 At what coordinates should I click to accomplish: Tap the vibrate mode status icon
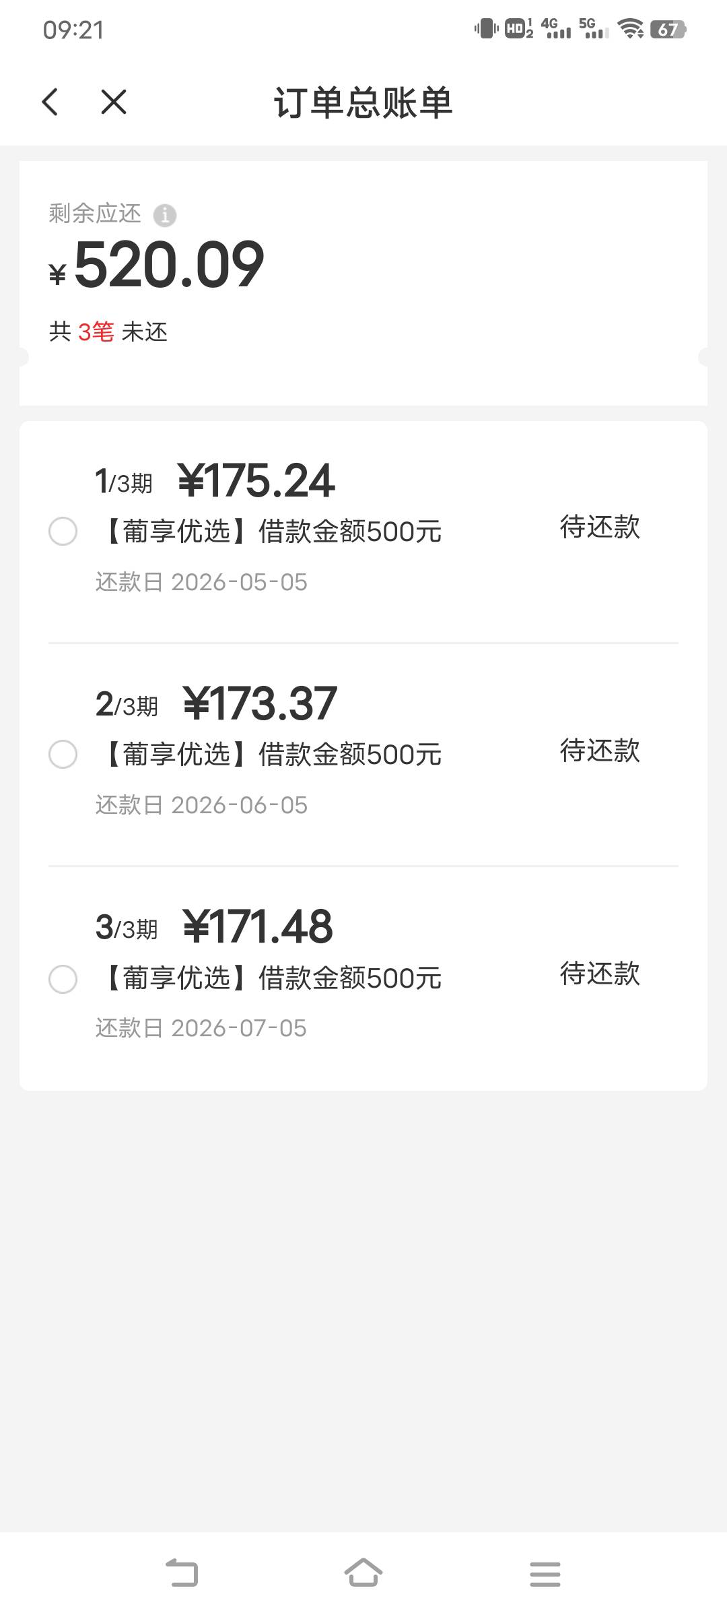click(486, 29)
